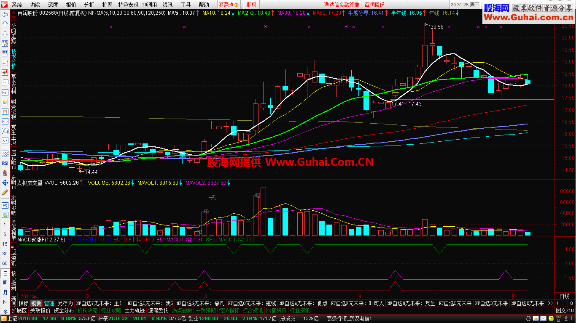The height and width of the screenshot is (323, 576).
Task: Open the 系统 menu
Action: click(17, 5)
